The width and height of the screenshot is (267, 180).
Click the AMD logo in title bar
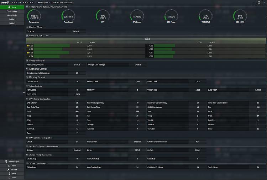point(5,2)
